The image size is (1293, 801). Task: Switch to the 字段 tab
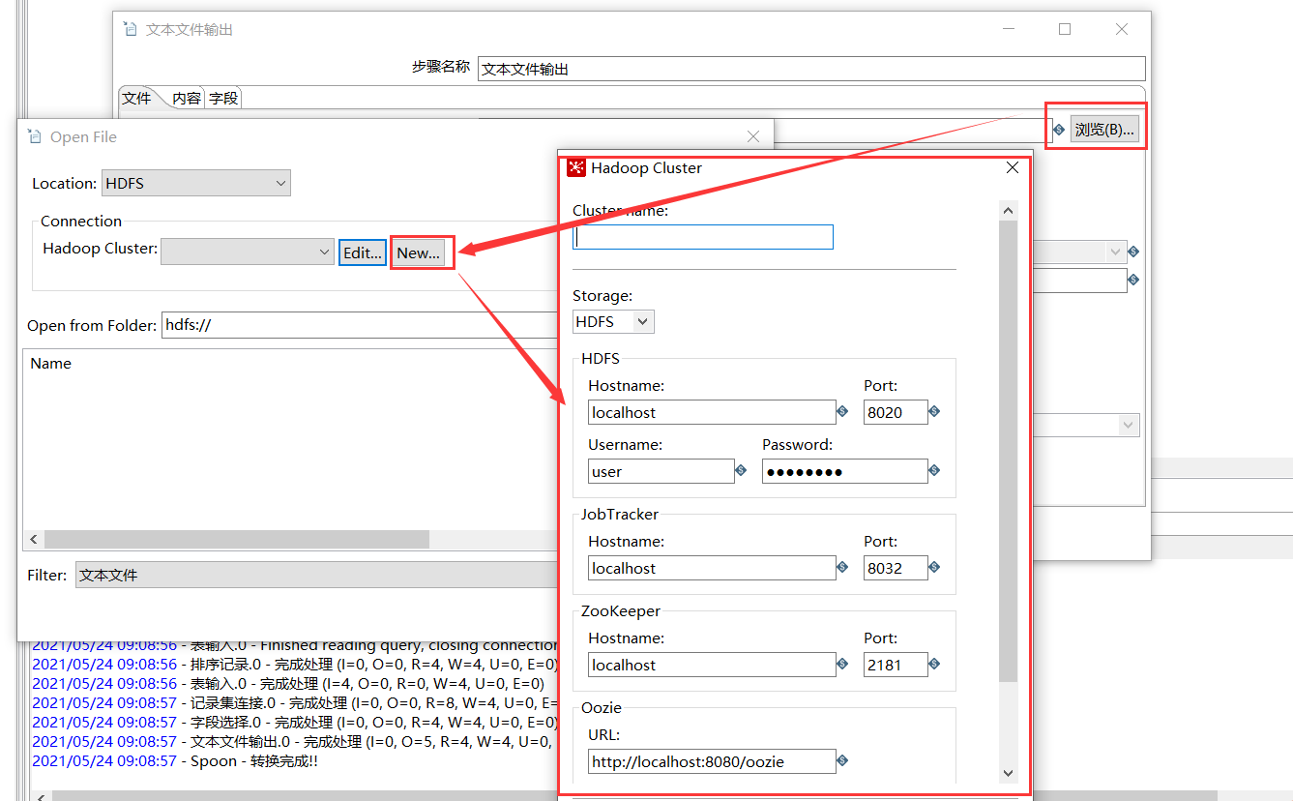coord(222,97)
